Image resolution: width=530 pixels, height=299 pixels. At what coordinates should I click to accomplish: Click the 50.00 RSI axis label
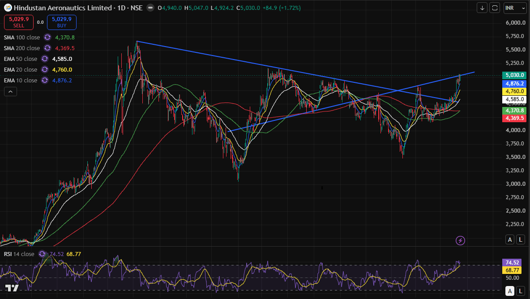click(512, 278)
